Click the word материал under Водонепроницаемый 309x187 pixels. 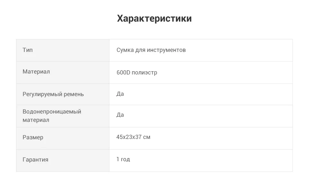[x=36, y=120]
